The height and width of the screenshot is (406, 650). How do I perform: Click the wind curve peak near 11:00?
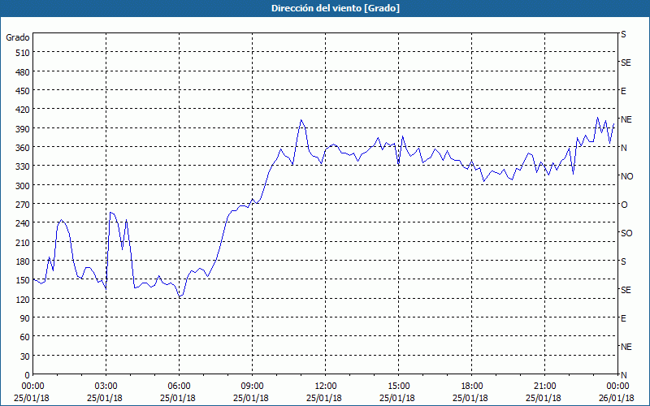301,120
